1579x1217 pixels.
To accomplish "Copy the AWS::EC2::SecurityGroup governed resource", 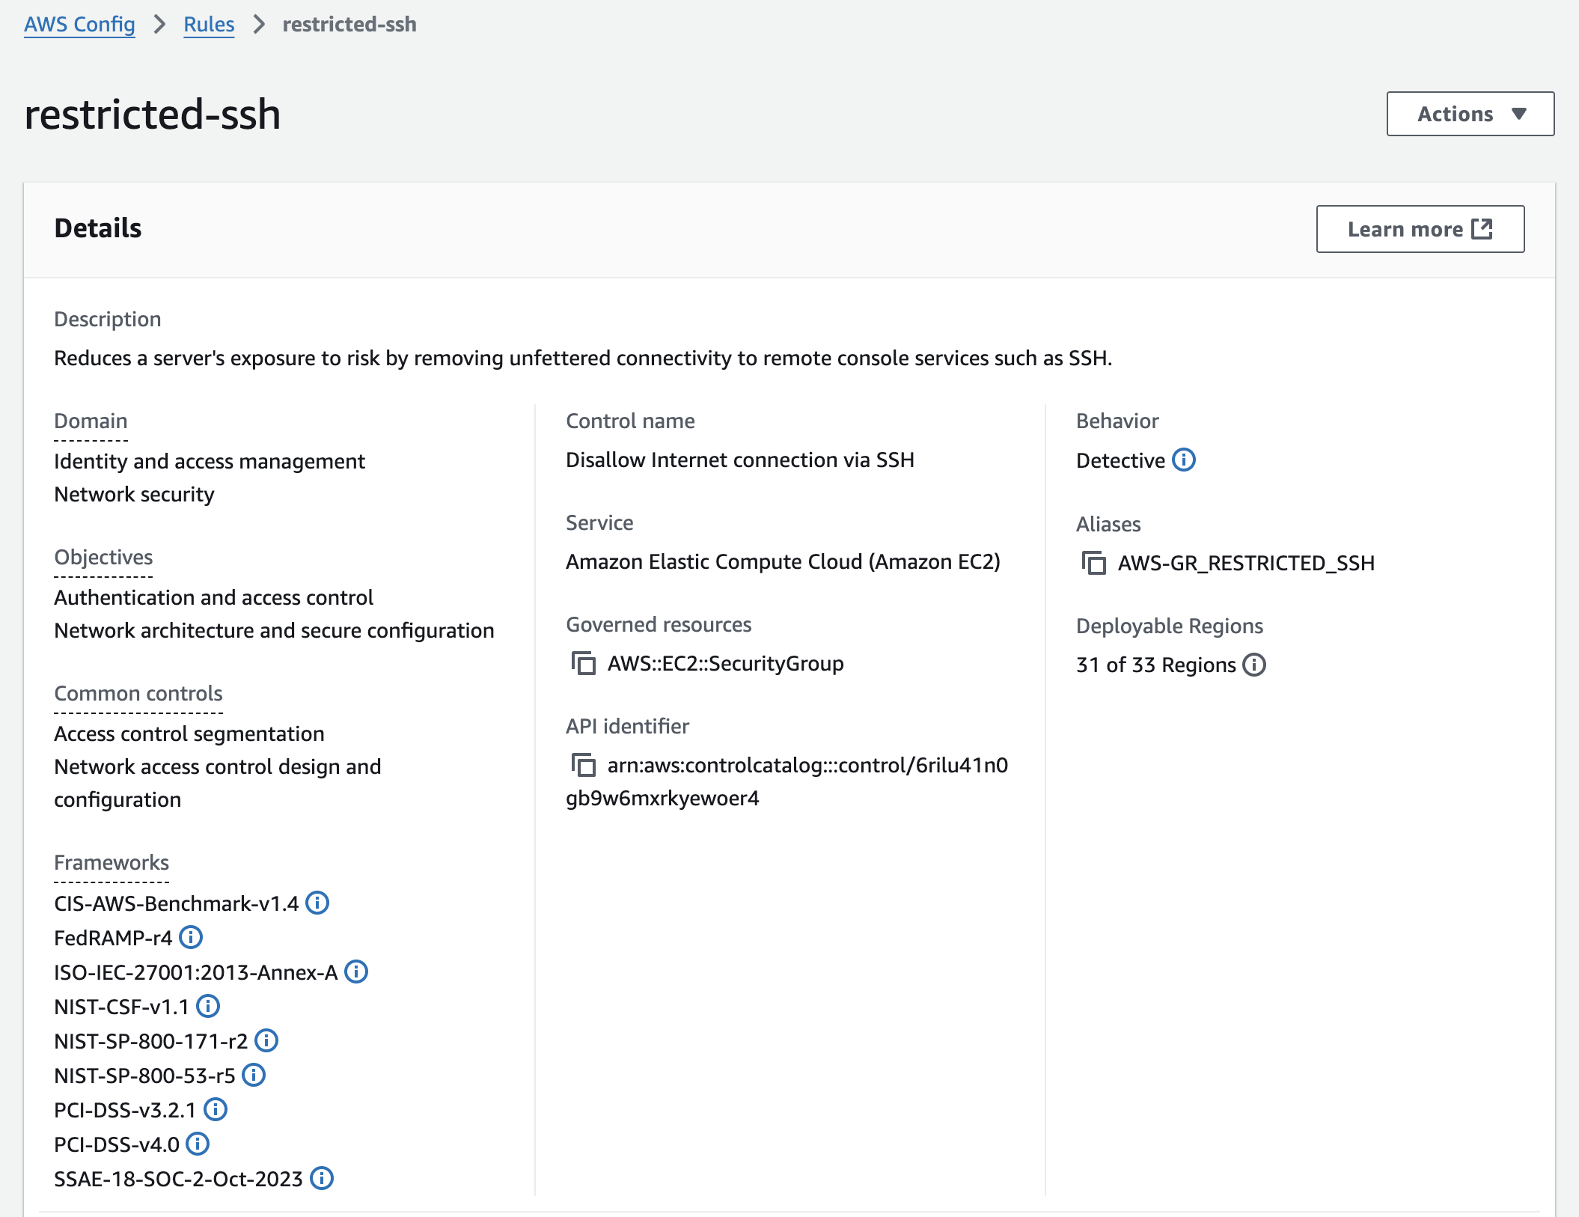I will [x=583, y=663].
